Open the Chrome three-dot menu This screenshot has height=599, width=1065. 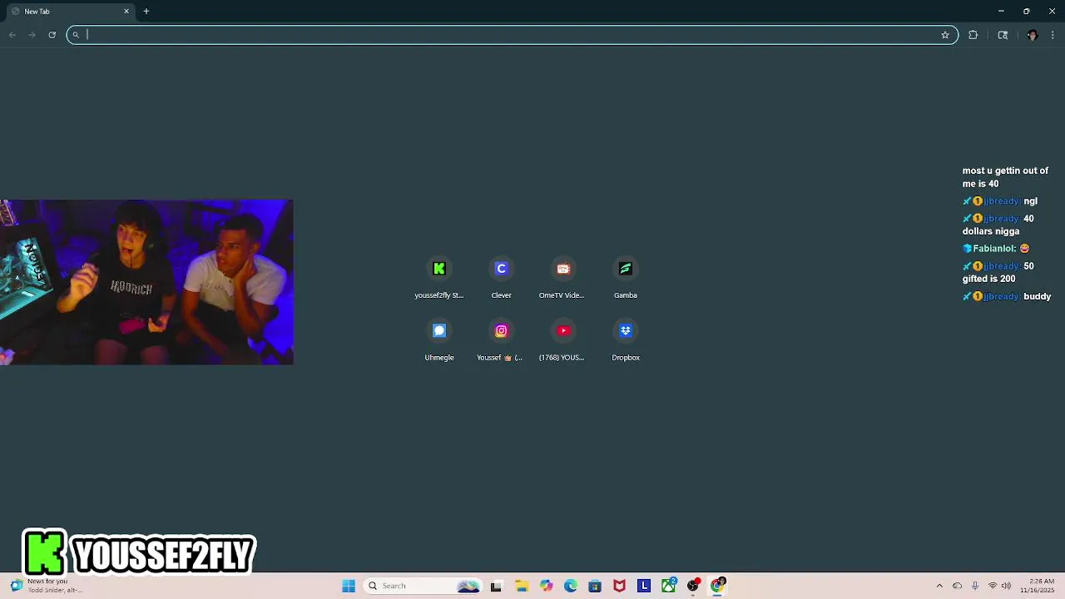click(x=1053, y=35)
